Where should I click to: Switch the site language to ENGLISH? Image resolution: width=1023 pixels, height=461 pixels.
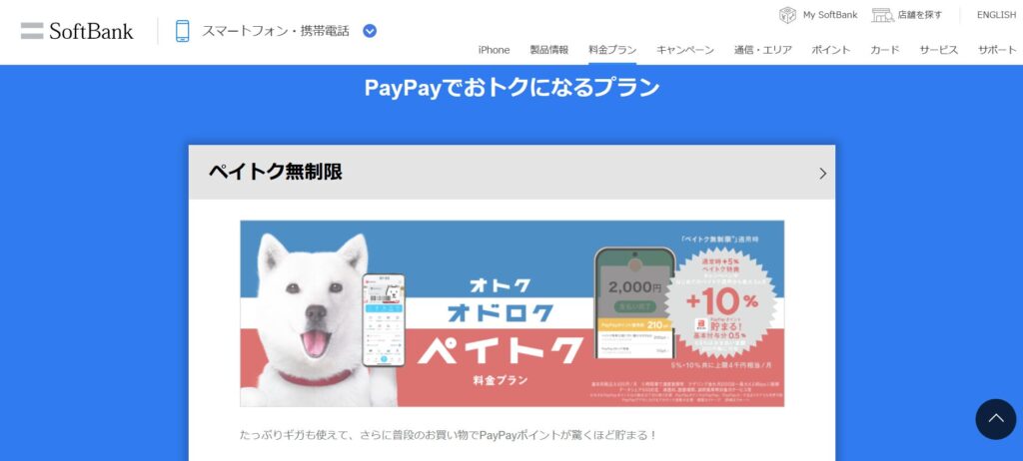click(996, 14)
